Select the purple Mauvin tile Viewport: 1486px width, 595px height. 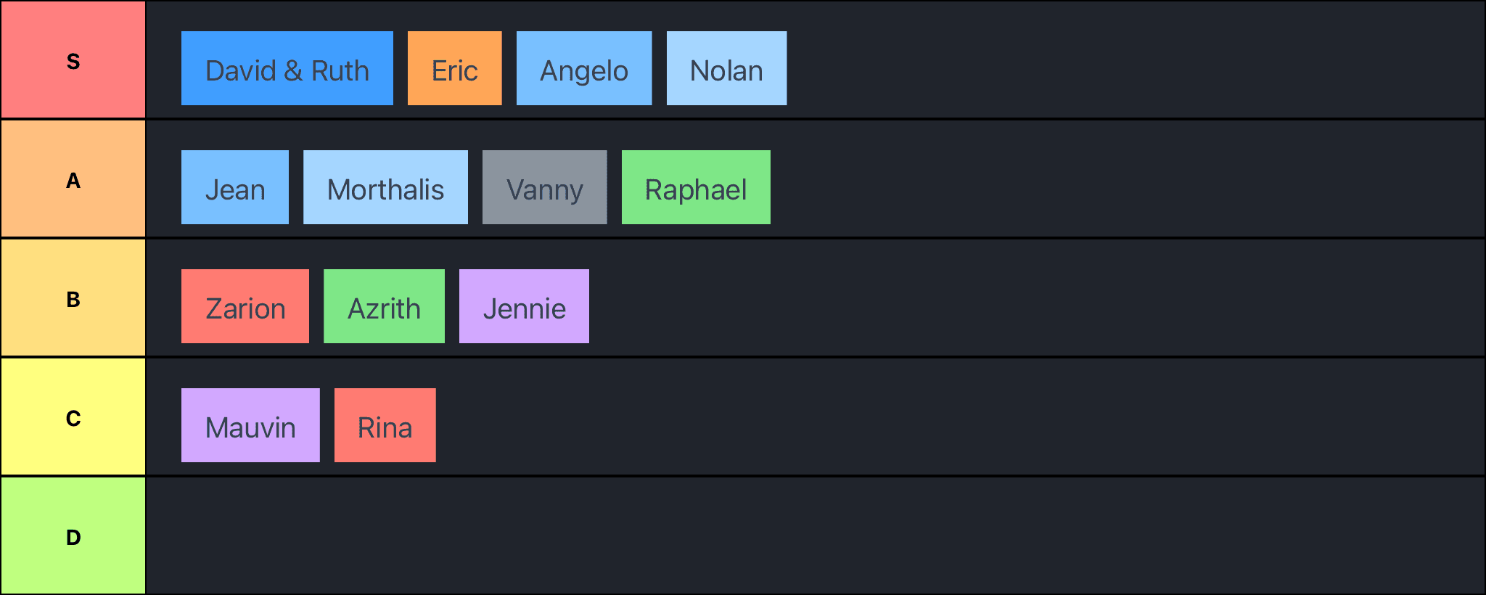coord(250,426)
